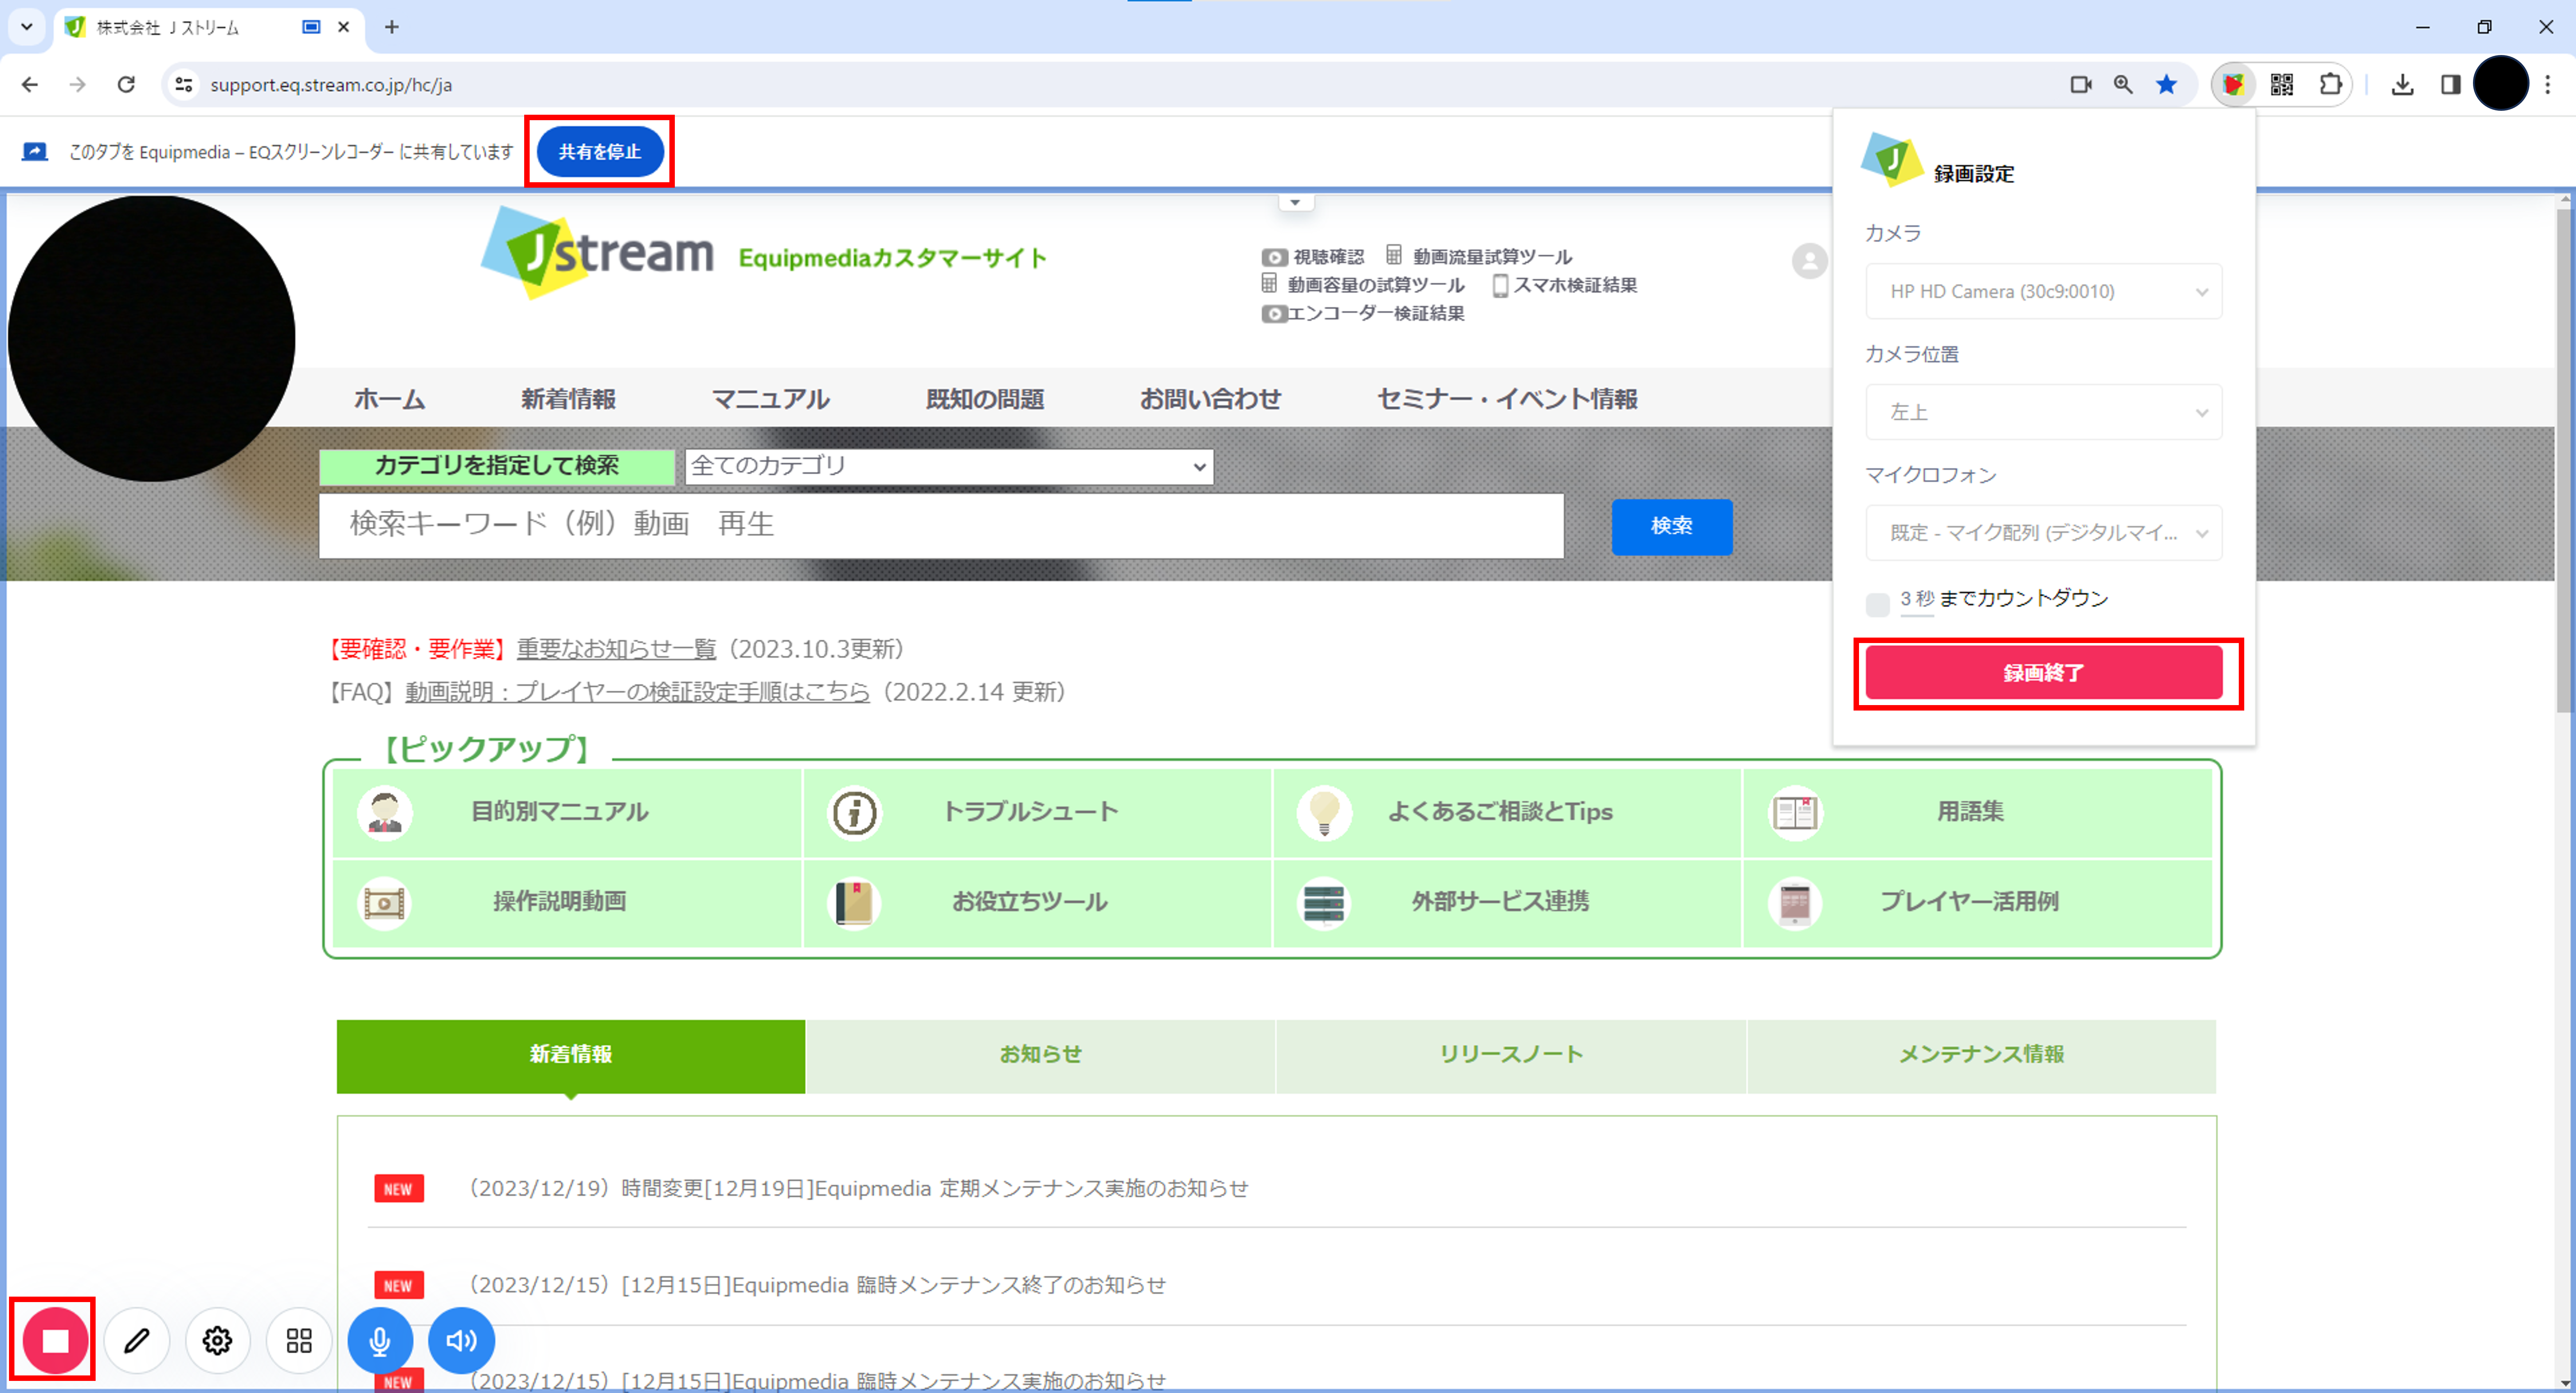Click the camera indicator icon in address bar

point(2081,85)
